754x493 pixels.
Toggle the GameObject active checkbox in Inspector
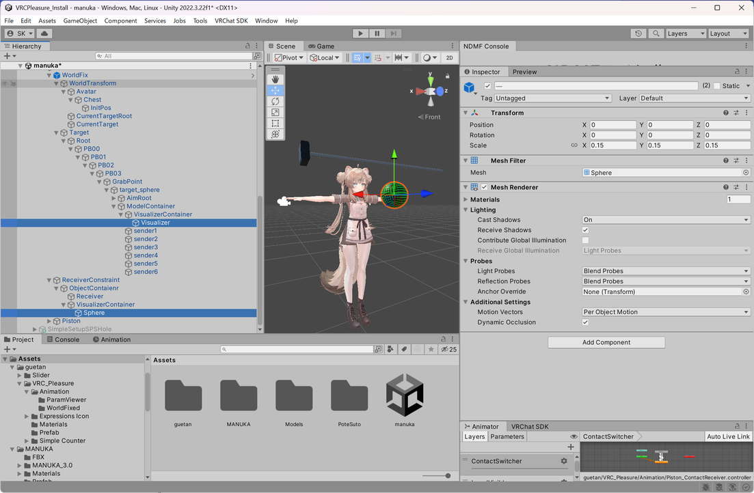click(487, 86)
